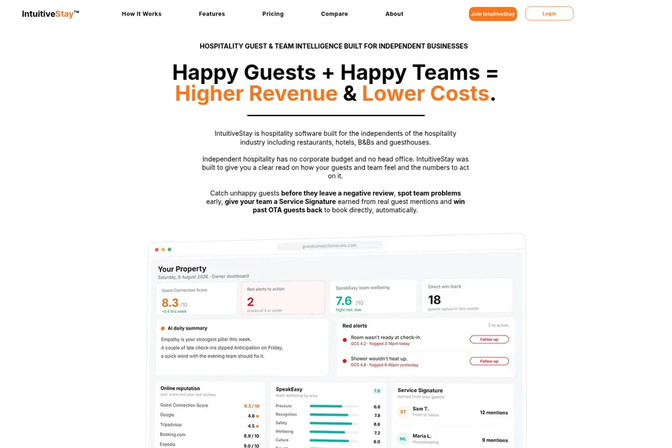Click the Pressure wellbeing bar
Image resolution: width=672 pixels, height=448 pixels.
pos(335,406)
